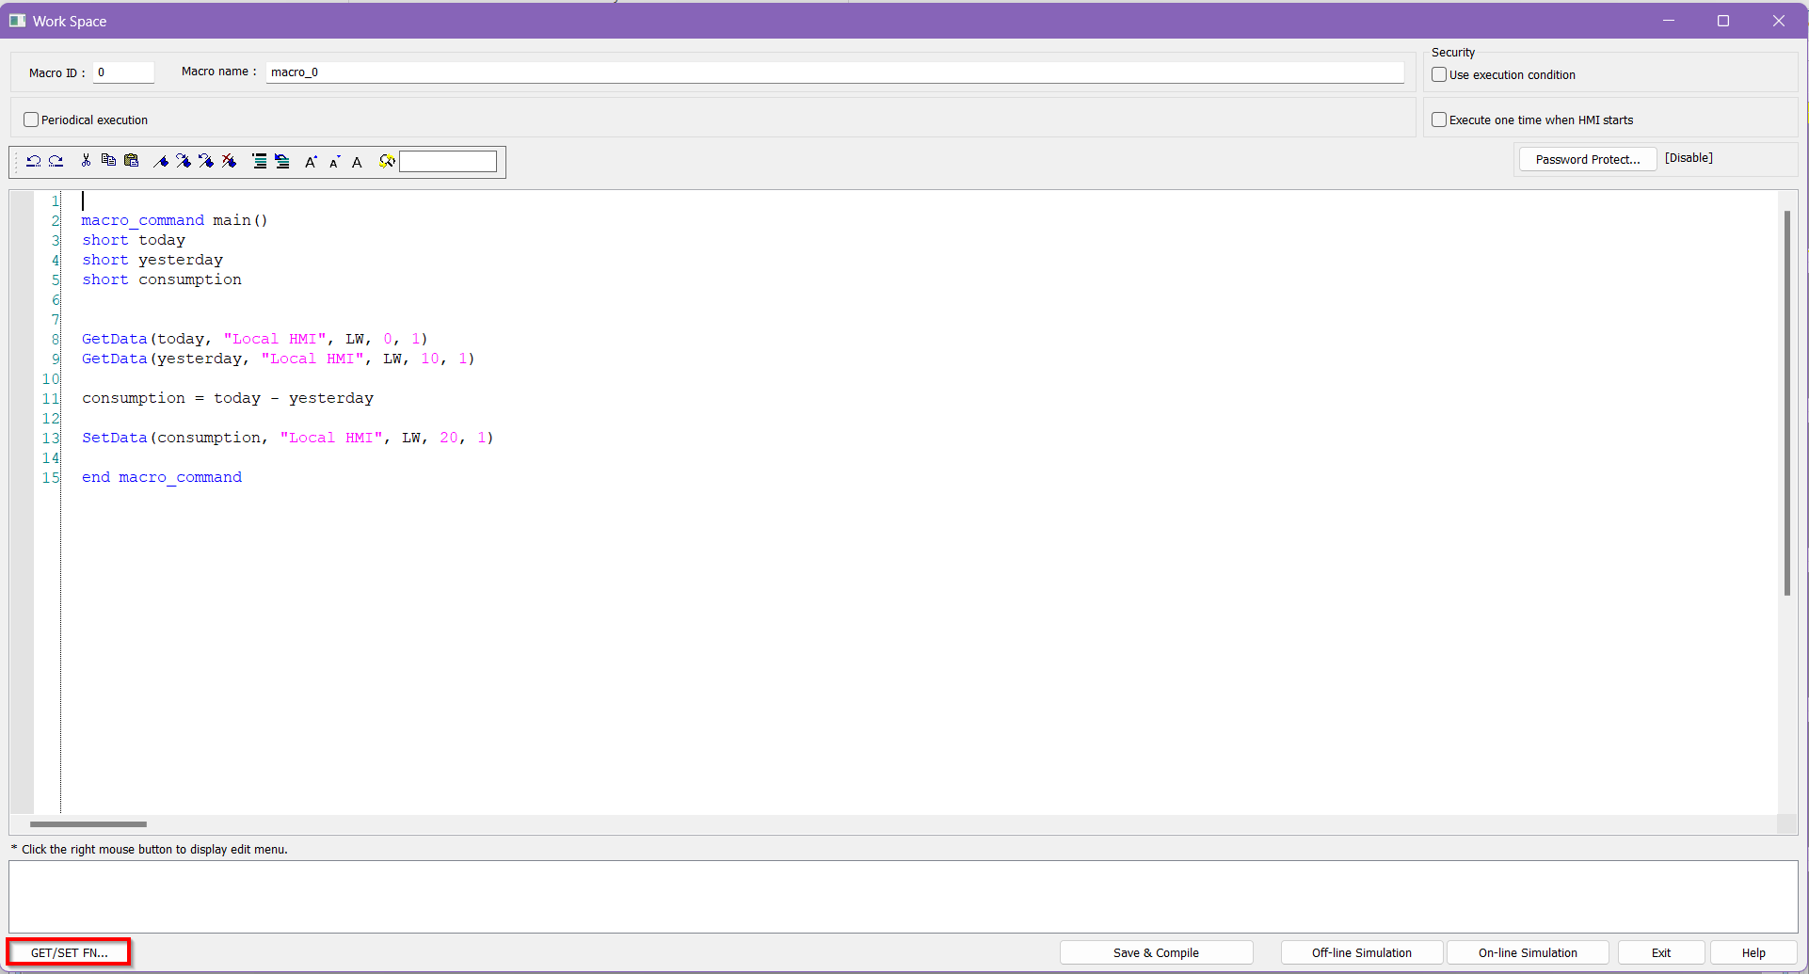The height and width of the screenshot is (974, 1809).
Task: Enable Execute one time when HMI starts
Action: point(1439,120)
